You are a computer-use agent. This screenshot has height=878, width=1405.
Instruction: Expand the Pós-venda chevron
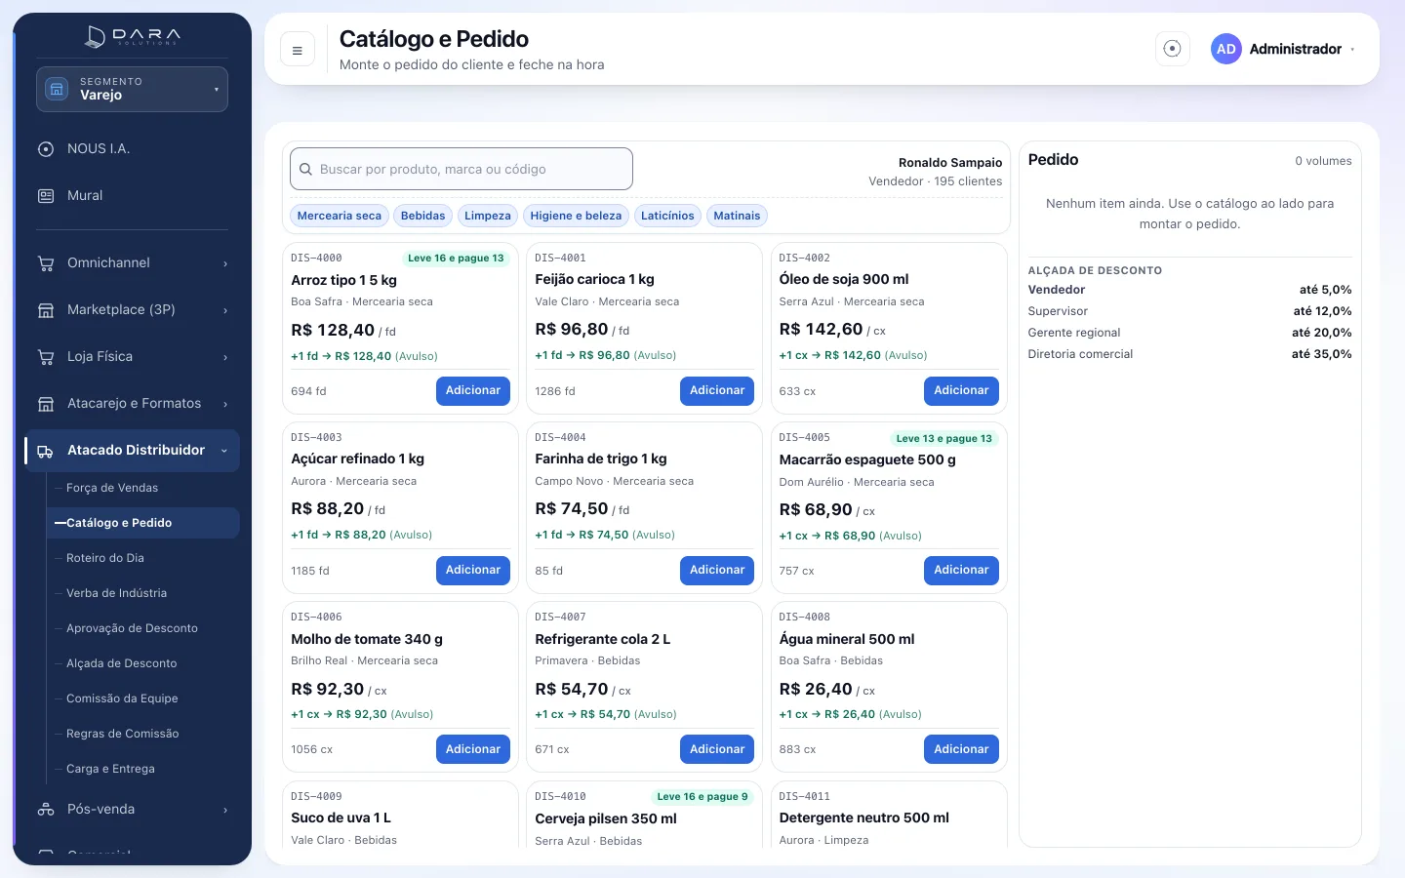pyautogui.click(x=225, y=810)
